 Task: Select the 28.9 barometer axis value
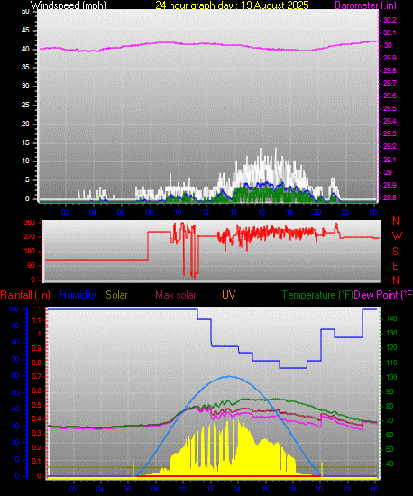coord(390,185)
